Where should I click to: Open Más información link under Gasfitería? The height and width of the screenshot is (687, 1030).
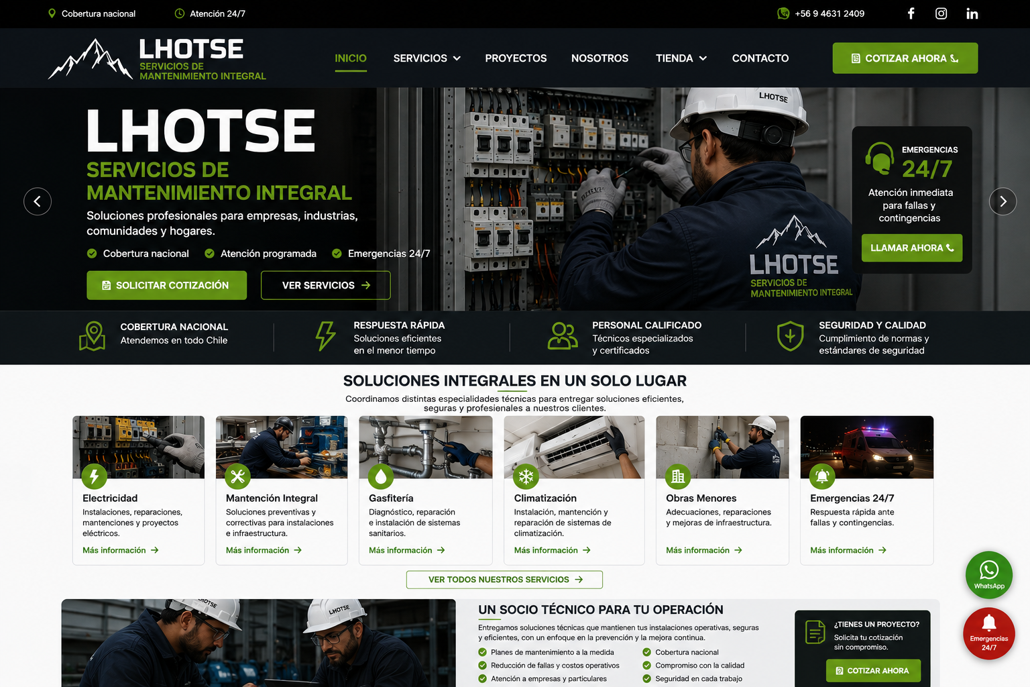point(406,550)
